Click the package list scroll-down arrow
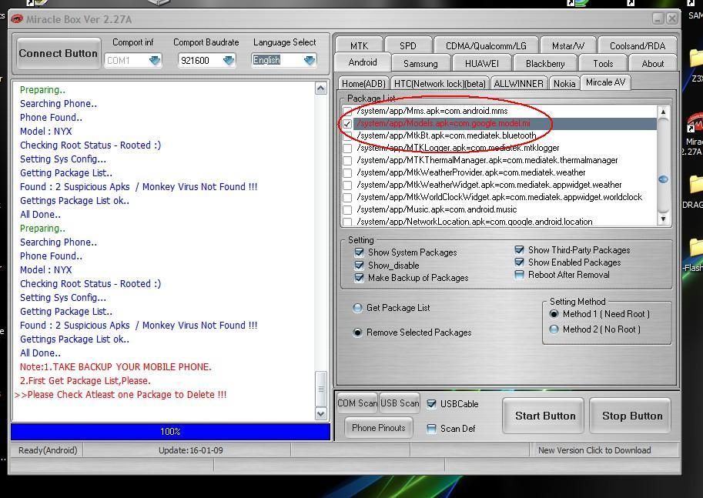This screenshot has height=498, width=703. tap(663, 219)
